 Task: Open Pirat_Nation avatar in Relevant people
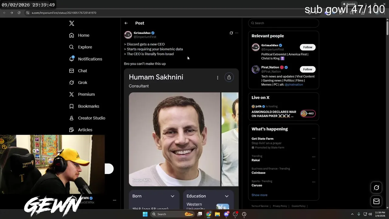point(256,69)
